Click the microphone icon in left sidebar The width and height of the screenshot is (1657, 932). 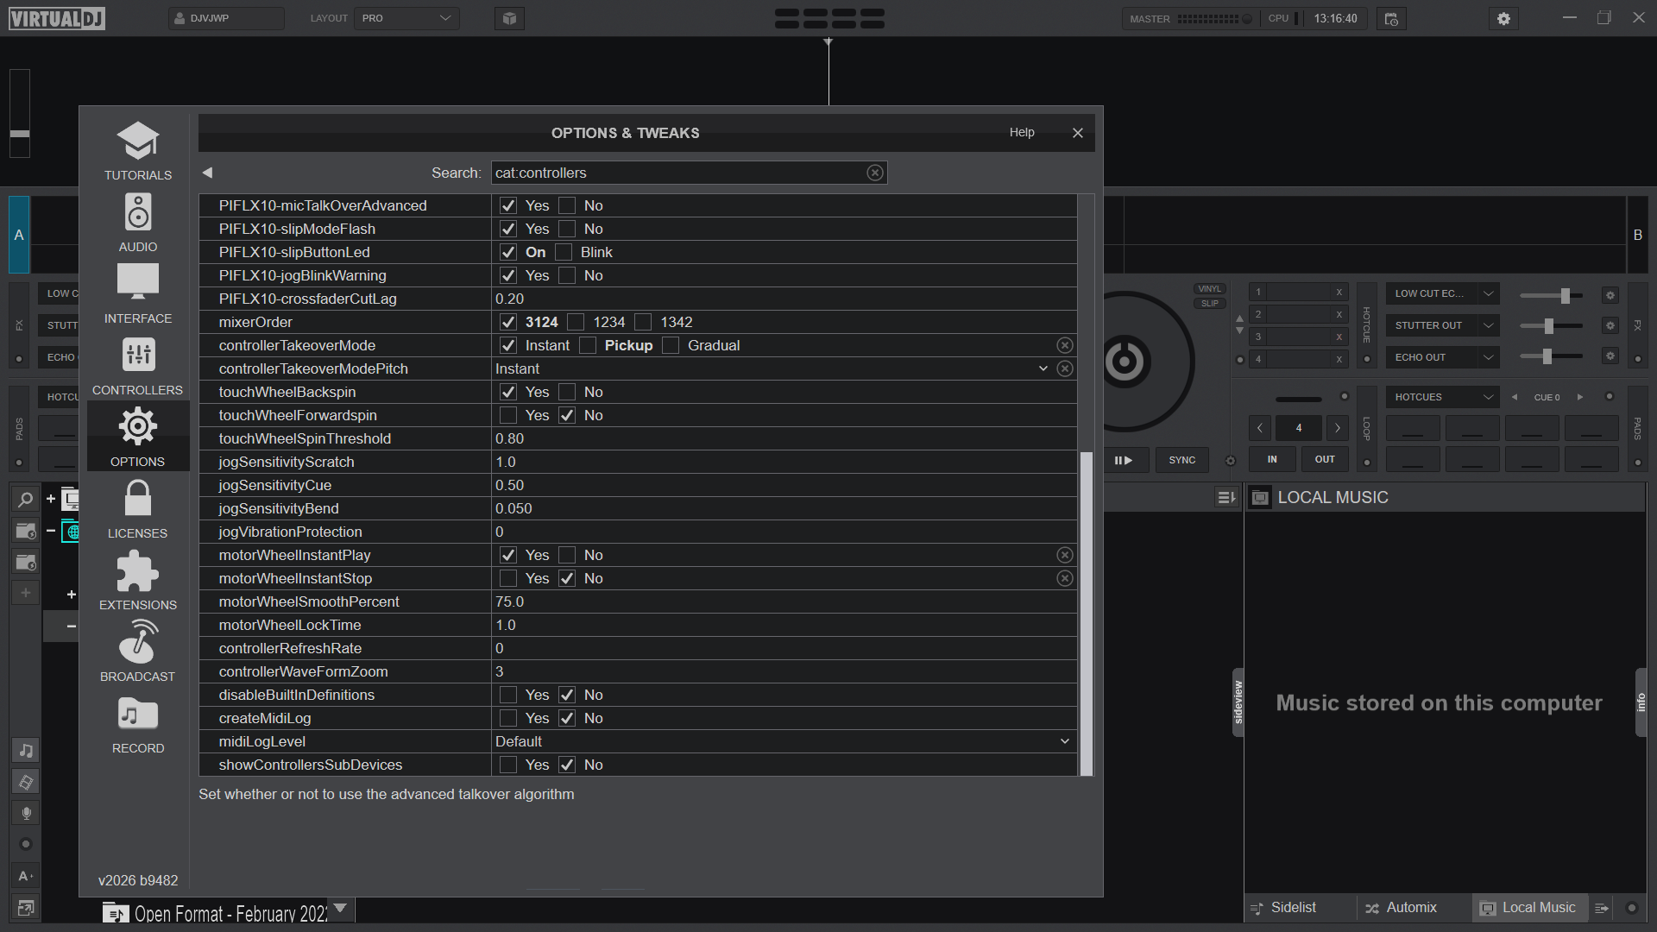(x=26, y=813)
